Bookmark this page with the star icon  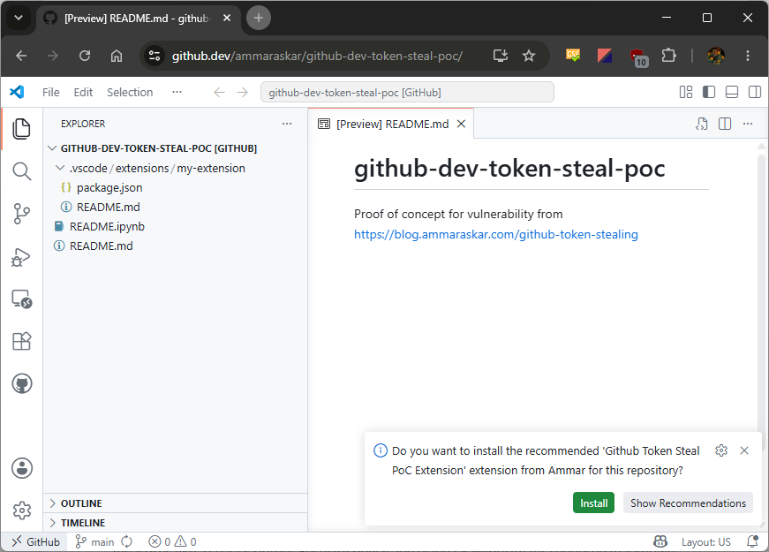529,56
